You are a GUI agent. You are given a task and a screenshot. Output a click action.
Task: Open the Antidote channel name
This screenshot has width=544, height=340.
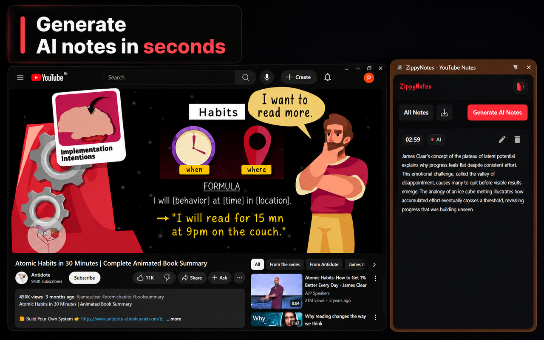pyautogui.click(x=41, y=275)
